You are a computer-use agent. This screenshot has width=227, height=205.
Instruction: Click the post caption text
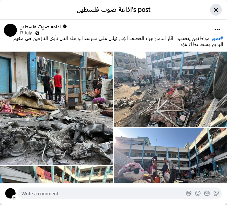click(x=118, y=42)
